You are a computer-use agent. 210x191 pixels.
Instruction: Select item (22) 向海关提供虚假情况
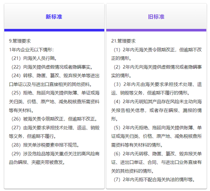[52, 67]
